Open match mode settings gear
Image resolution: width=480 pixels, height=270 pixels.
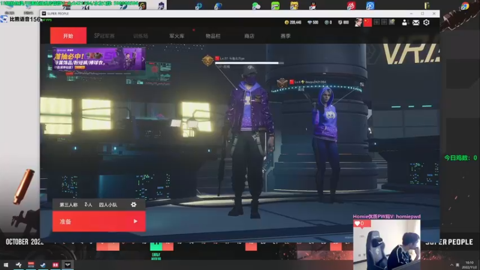(133, 205)
